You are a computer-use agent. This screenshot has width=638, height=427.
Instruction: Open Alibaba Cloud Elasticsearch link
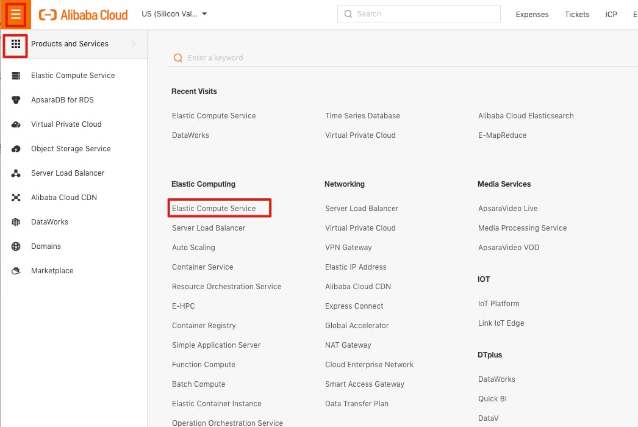[526, 116]
